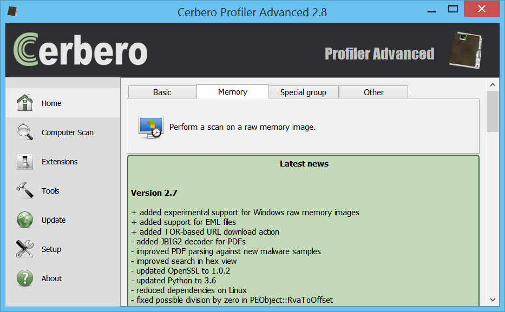The image size is (505, 312).
Task: Click the Extensions switch icon
Action: point(25,162)
